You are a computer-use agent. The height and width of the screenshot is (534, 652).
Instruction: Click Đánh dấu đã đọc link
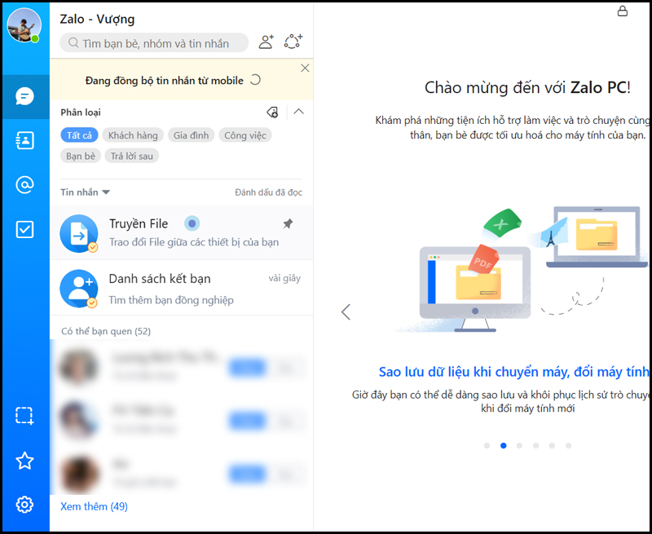269,192
